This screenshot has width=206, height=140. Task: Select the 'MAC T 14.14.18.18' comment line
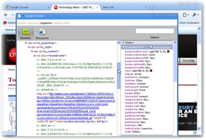click(x=52, y=130)
